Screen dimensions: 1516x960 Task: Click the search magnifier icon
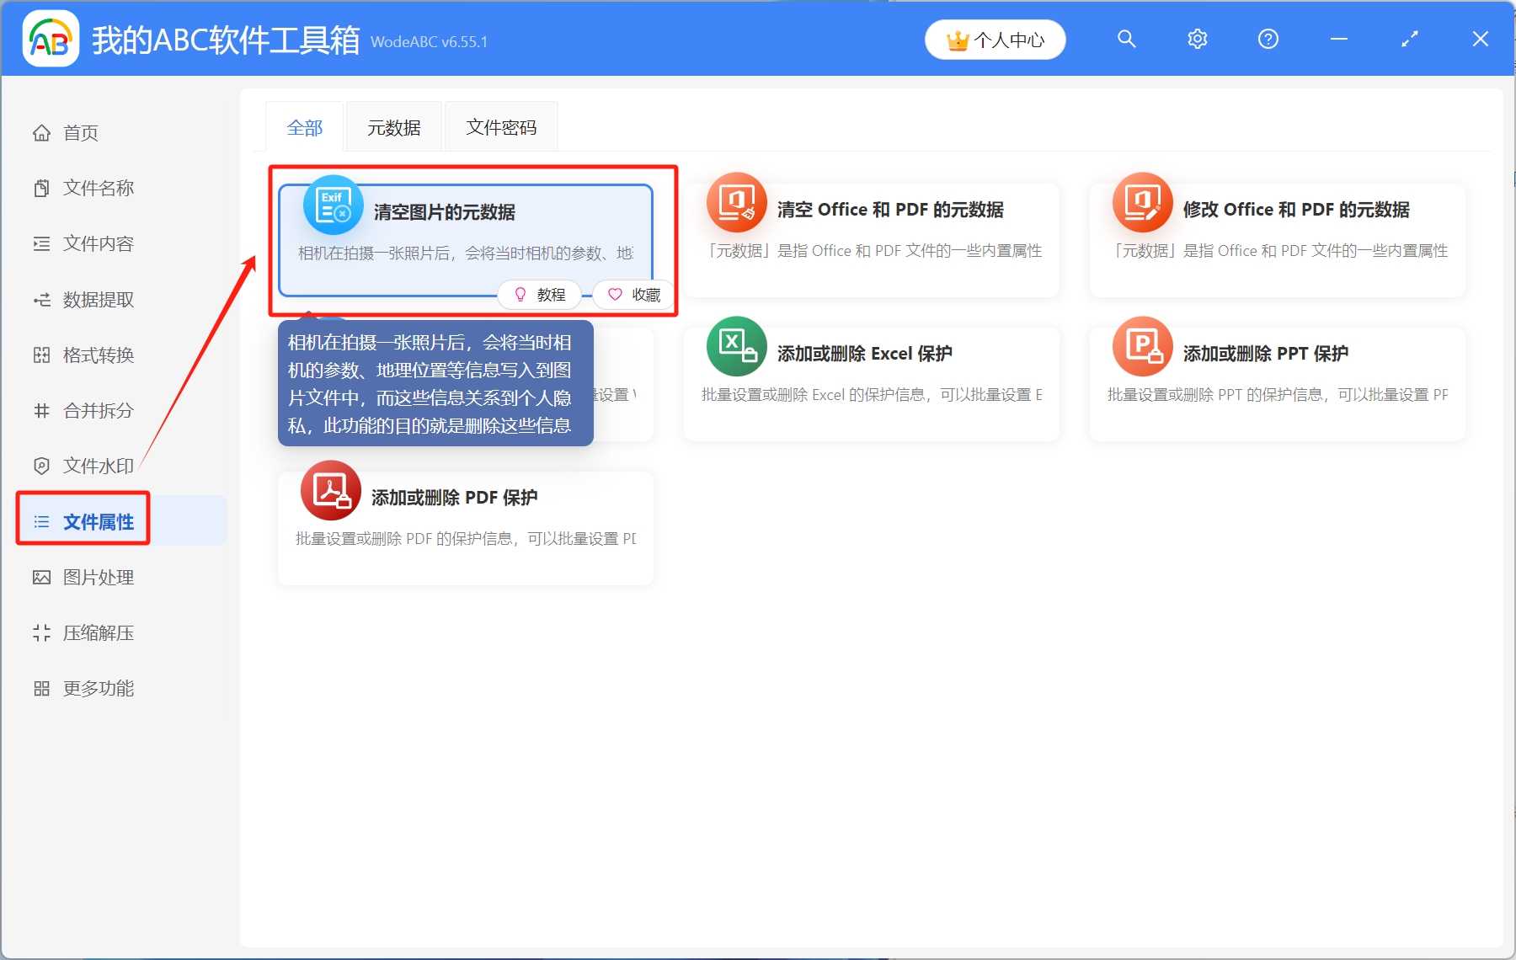pyautogui.click(x=1127, y=38)
